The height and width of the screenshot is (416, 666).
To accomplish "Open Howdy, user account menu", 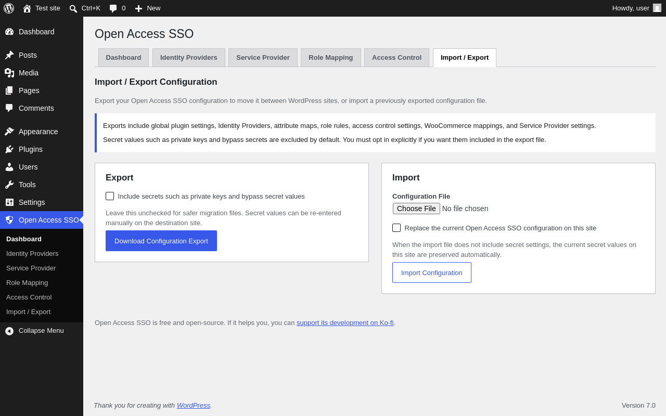I will tap(637, 8).
